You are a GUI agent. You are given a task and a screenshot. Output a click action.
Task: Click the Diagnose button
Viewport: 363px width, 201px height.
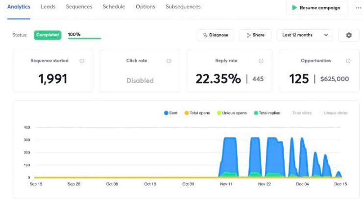(215, 35)
